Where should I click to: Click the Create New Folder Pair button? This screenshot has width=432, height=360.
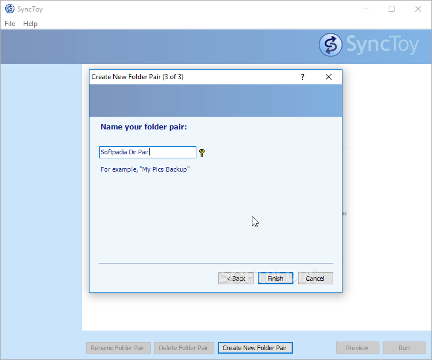tap(255, 348)
